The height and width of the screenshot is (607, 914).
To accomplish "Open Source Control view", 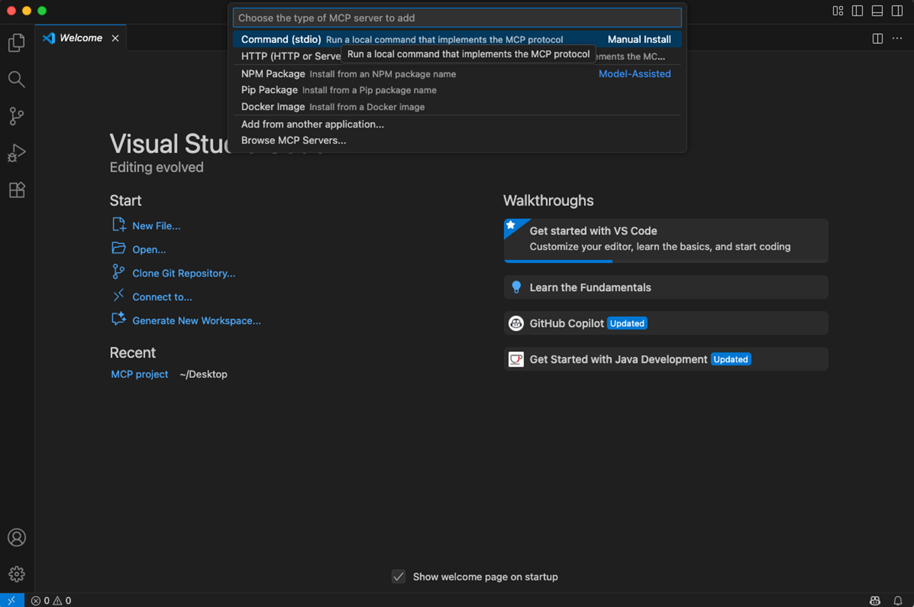I will (17, 116).
